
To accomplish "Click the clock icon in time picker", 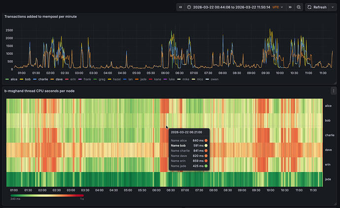I will 189,7.
